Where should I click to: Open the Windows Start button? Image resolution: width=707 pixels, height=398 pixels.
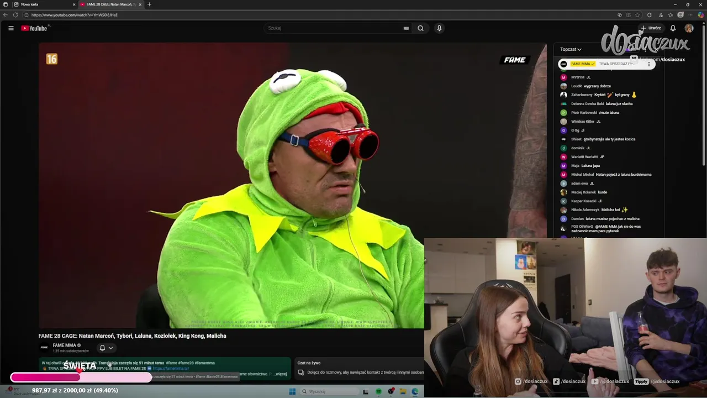click(x=292, y=391)
